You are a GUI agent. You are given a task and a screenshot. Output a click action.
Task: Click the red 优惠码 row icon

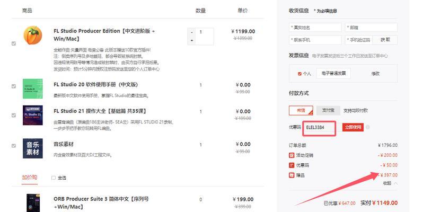(x=292, y=165)
